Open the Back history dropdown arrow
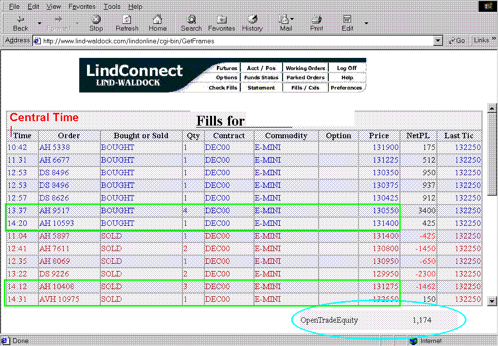 [x=40, y=23]
